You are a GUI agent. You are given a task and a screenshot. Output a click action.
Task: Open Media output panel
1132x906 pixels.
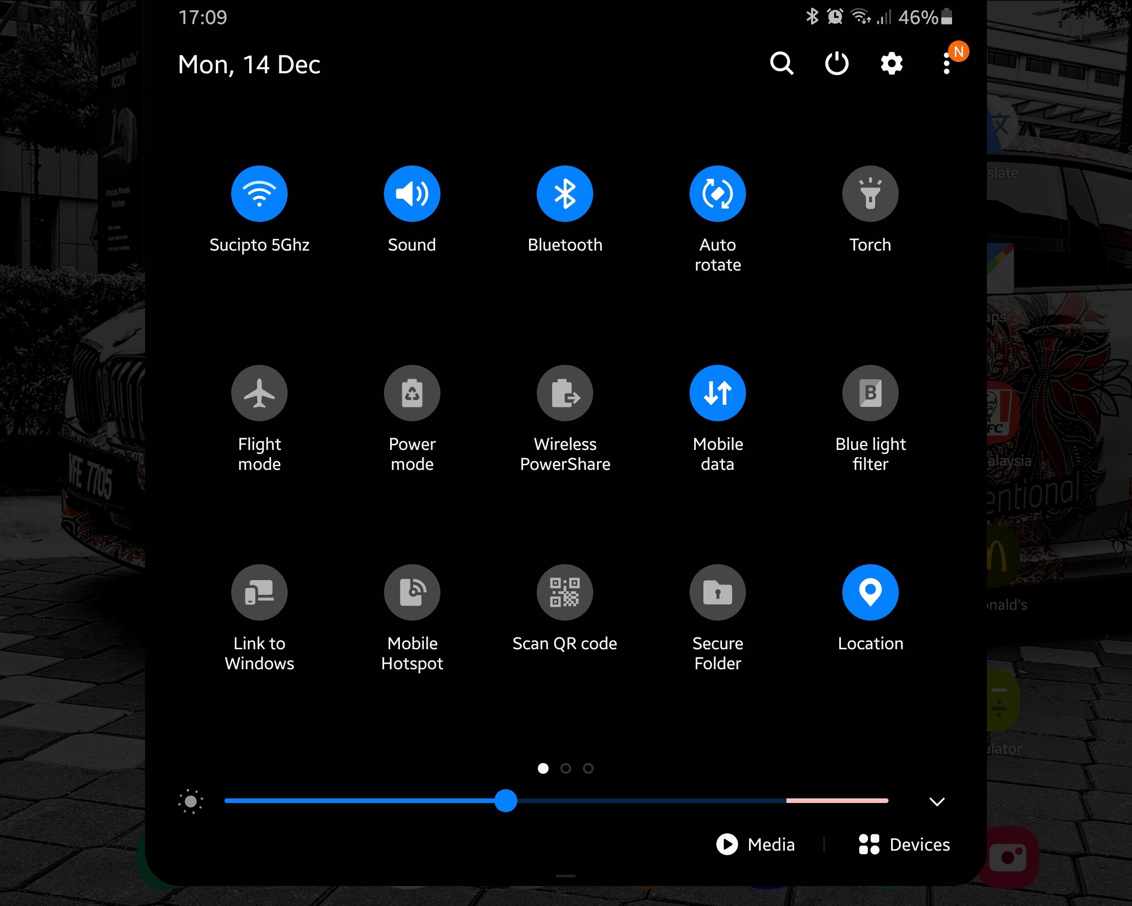pos(756,845)
